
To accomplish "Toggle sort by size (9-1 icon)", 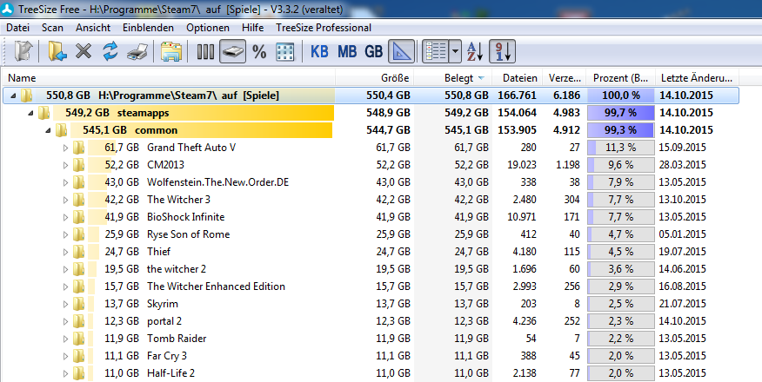I will (502, 51).
